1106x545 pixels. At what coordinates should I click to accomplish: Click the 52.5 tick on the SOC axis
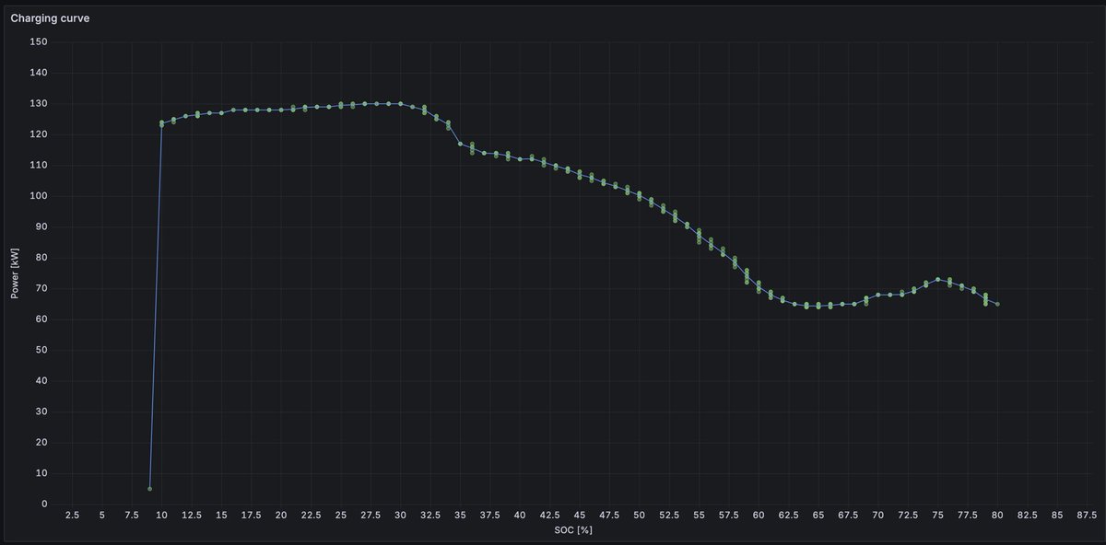[x=669, y=515]
